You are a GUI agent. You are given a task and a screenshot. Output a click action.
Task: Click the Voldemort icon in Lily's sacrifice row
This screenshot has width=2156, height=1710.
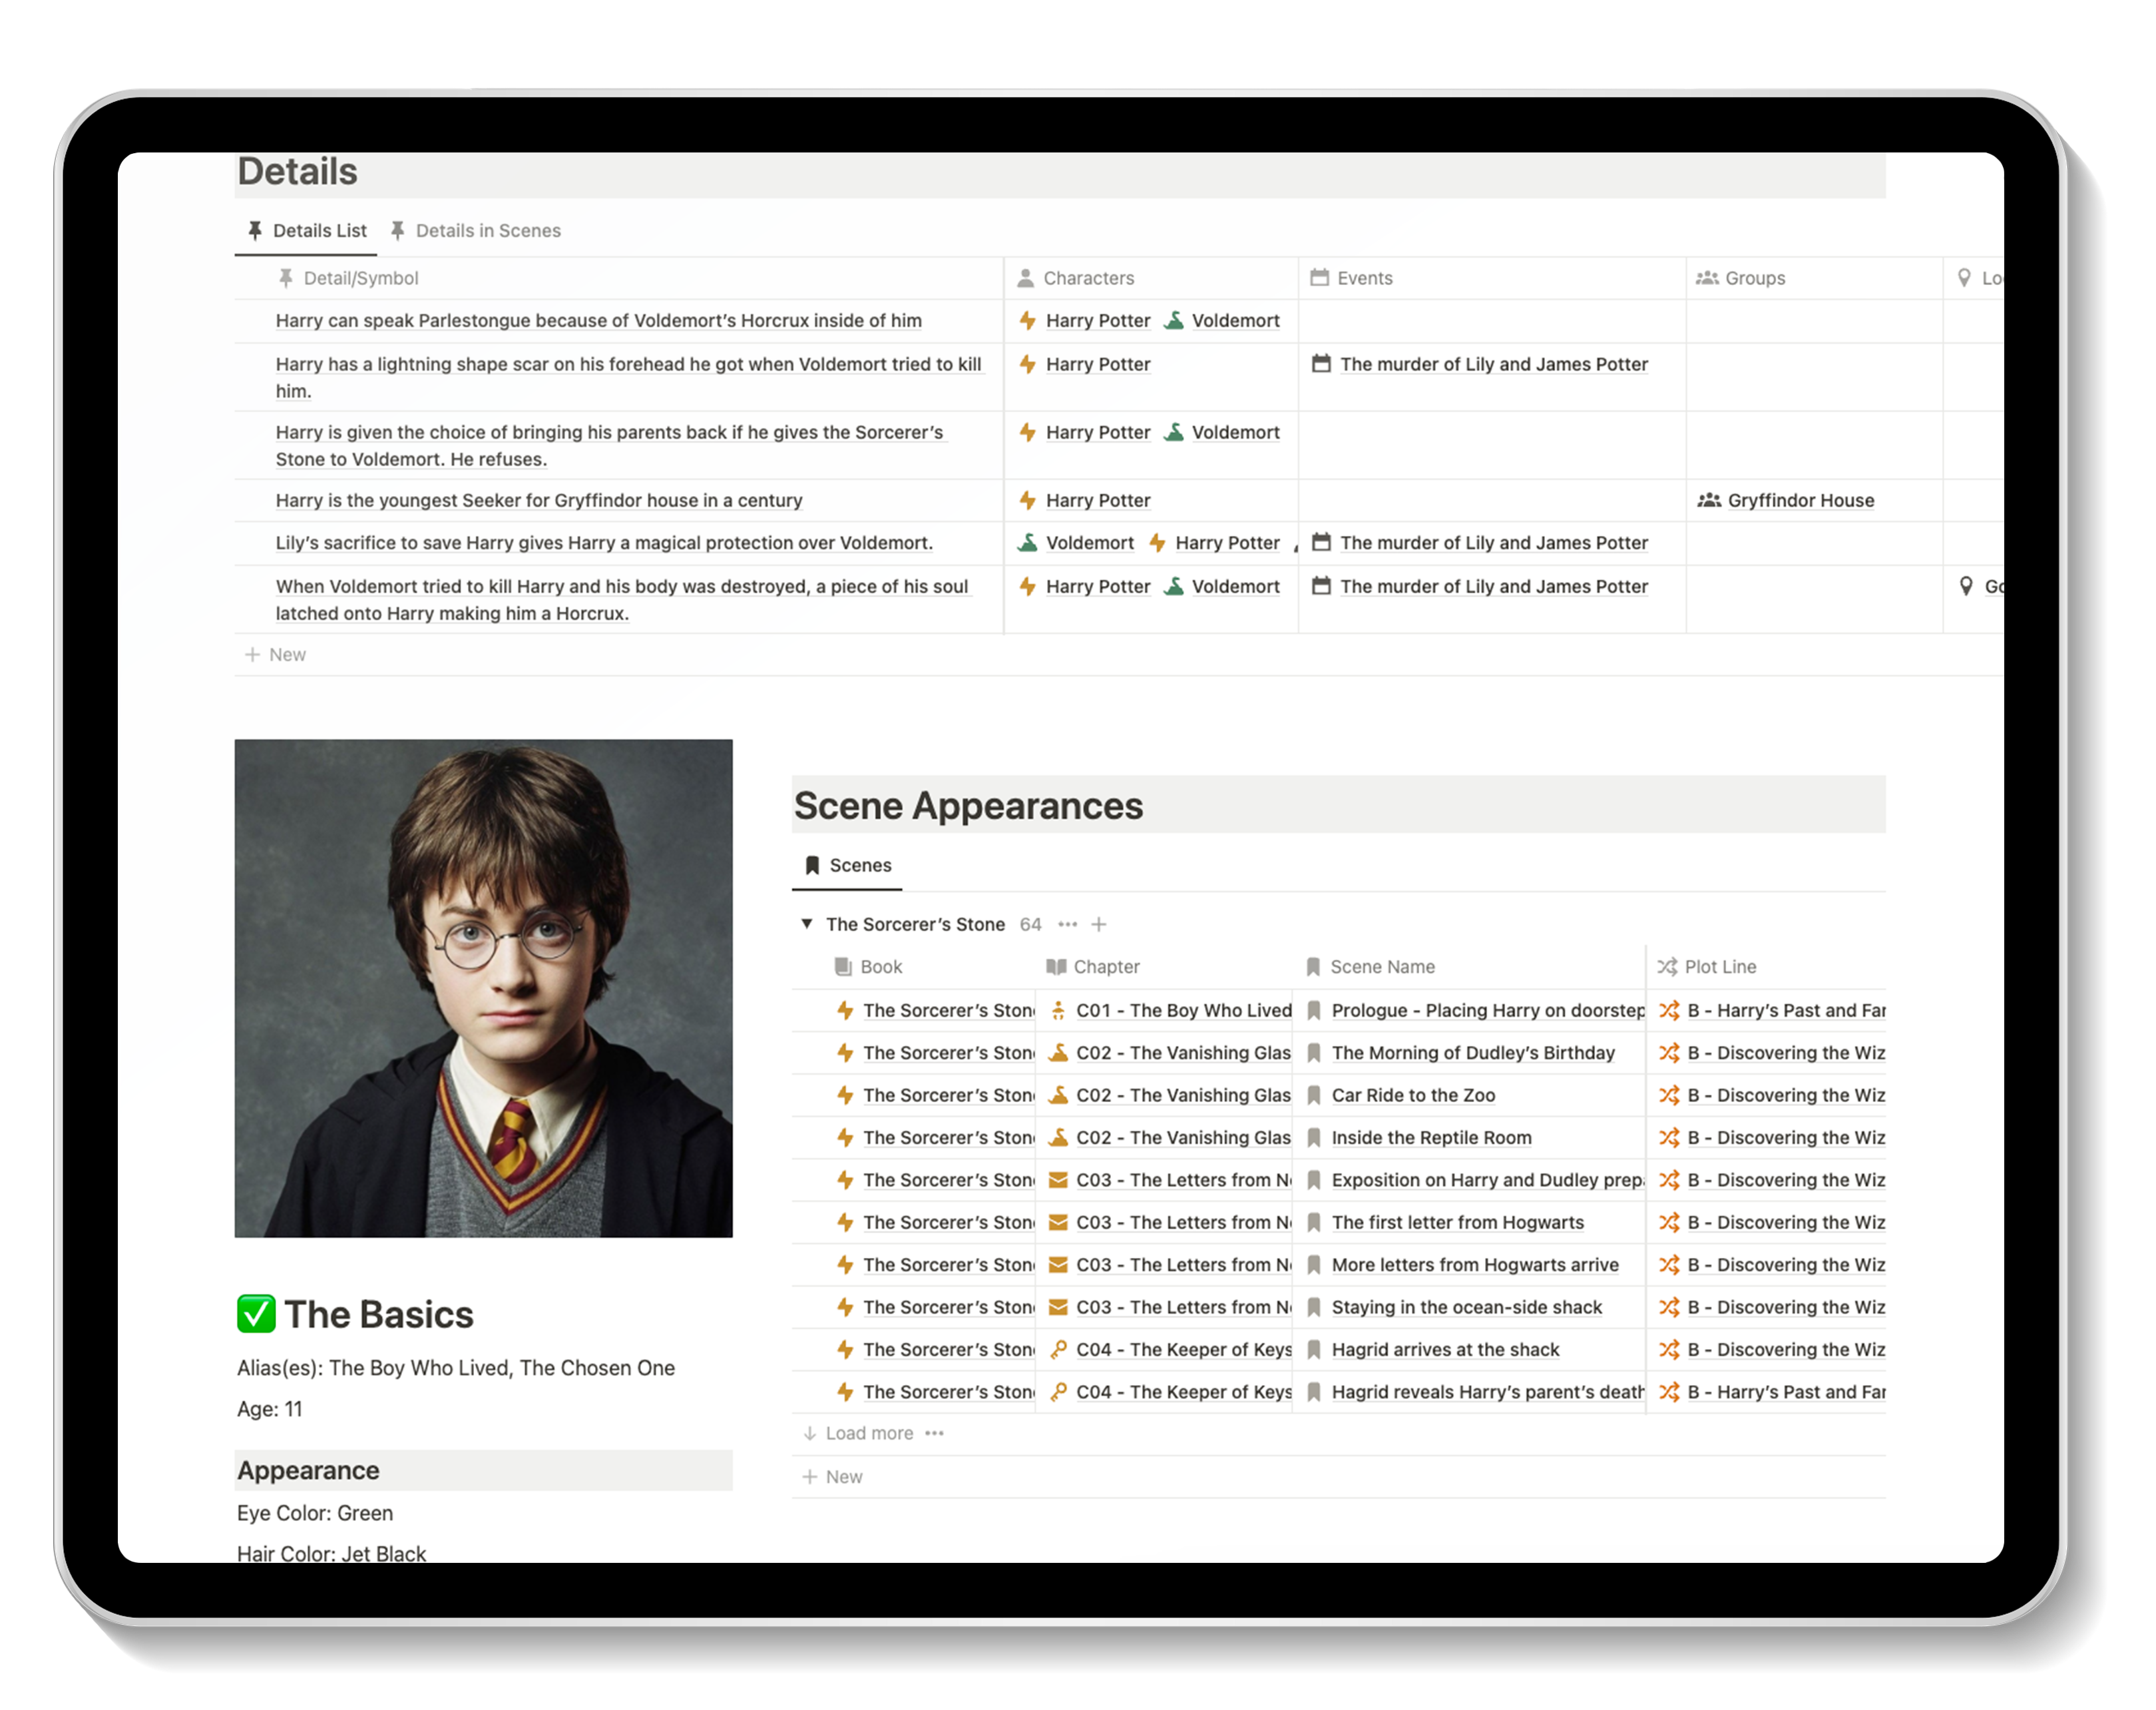[1027, 542]
